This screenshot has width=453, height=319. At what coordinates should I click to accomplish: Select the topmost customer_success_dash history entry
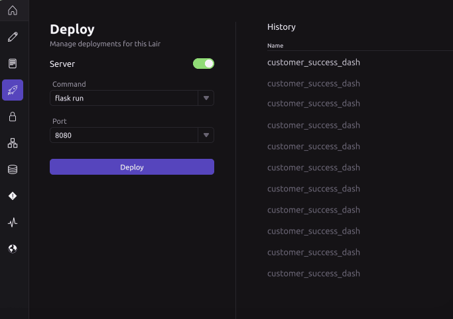313,62
